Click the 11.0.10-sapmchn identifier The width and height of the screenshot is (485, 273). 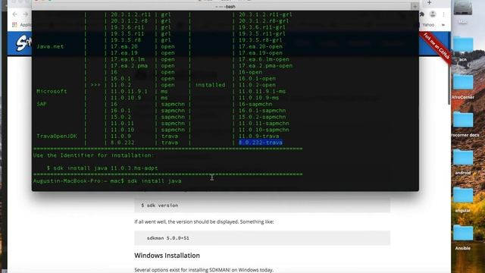[x=264, y=130]
